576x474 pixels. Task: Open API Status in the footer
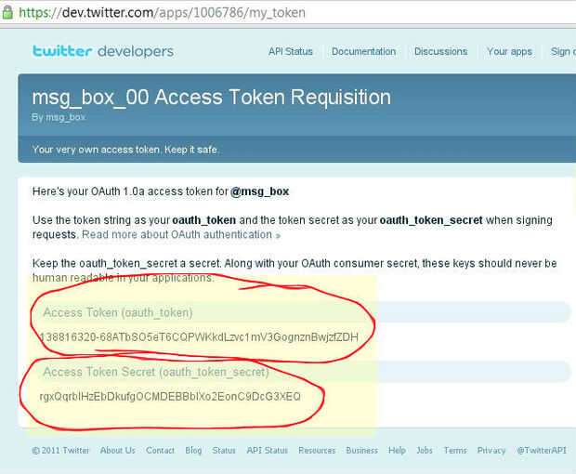click(x=267, y=451)
